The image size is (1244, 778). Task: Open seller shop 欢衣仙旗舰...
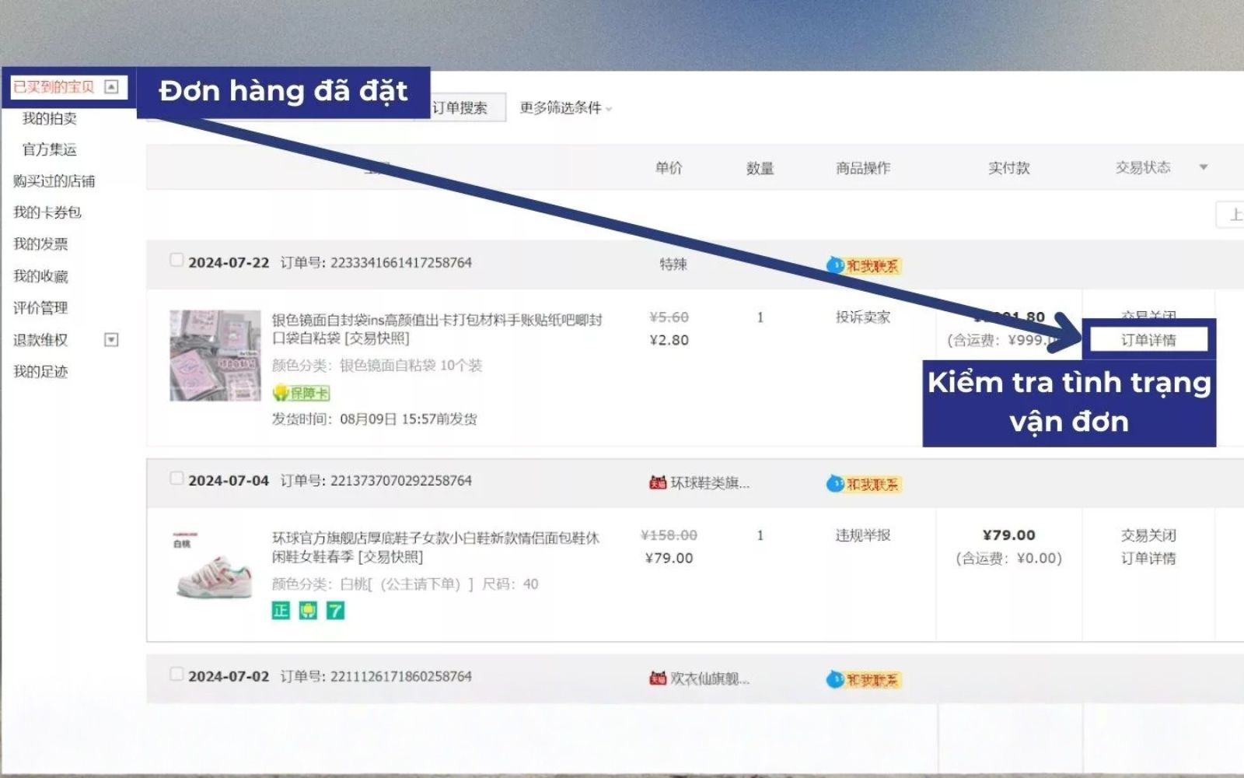coord(710,678)
